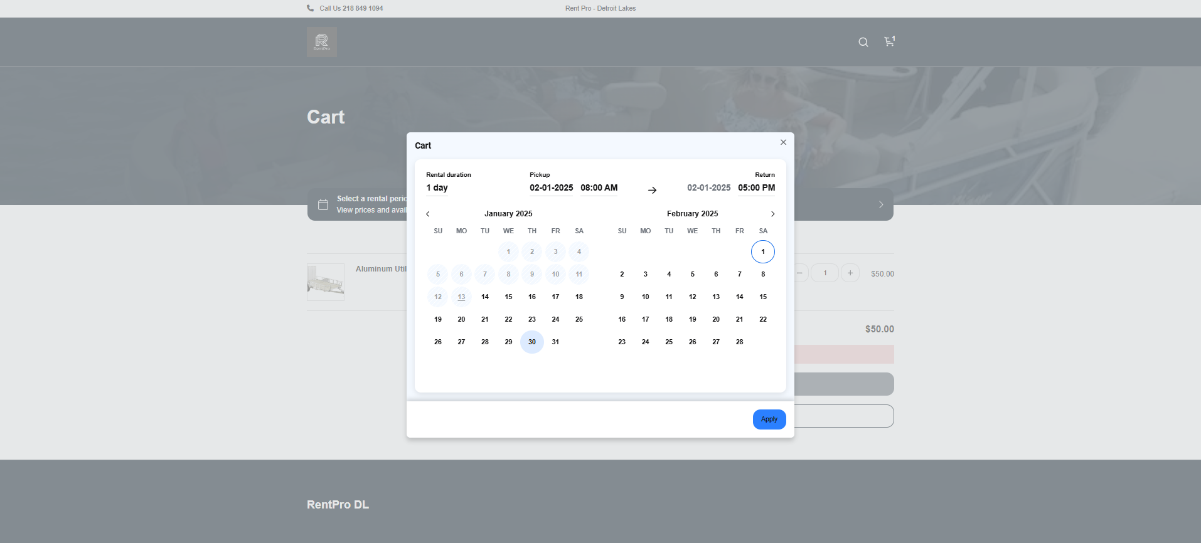The image size is (1201, 543).
Task: Select February 1 in the calendar
Action: [763, 252]
